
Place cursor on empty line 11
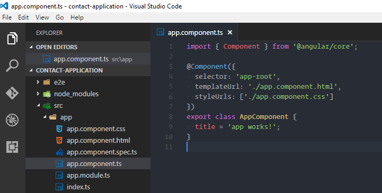tap(284, 147)
